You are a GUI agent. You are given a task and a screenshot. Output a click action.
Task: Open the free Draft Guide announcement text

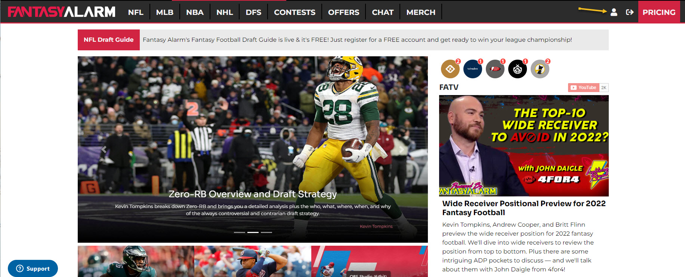point(357,40)
